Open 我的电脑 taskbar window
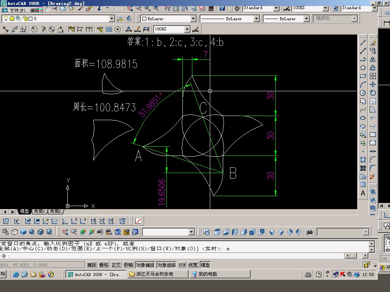This screenshot has width=390, height=292. click(x=220, y=274)
